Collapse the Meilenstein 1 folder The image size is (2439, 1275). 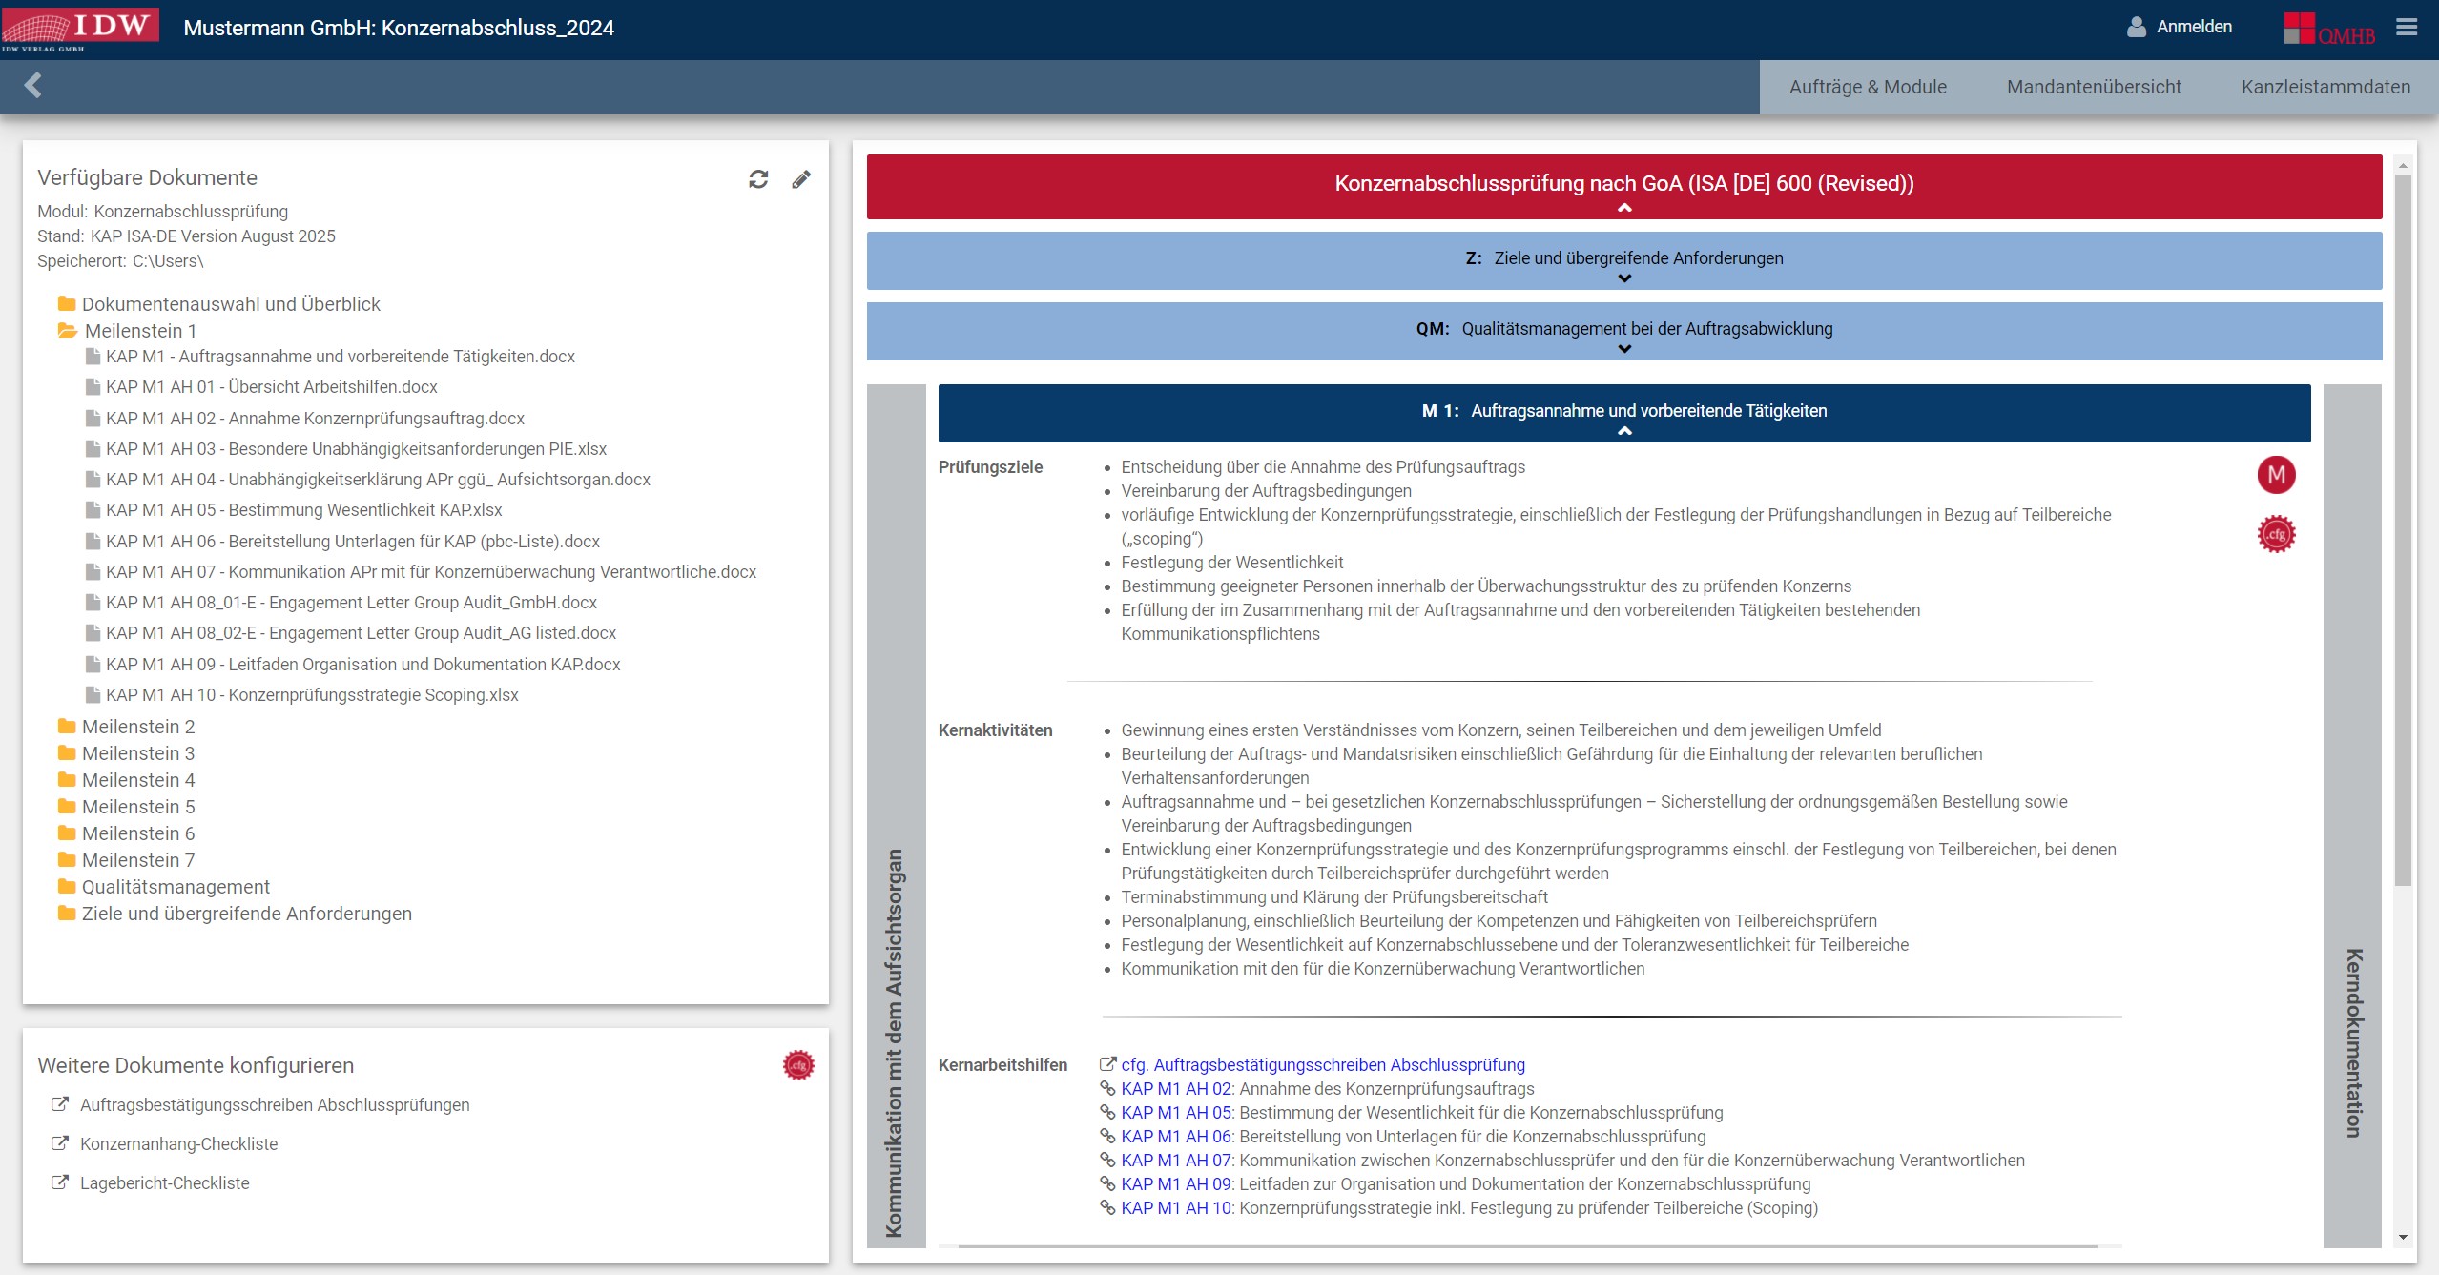[139, 331]
